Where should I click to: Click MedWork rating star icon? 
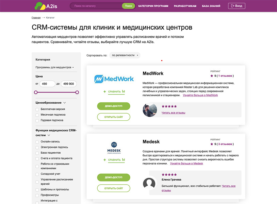(212, 76)
